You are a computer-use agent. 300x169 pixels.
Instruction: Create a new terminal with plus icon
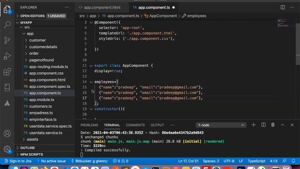(x=254, y=125)
